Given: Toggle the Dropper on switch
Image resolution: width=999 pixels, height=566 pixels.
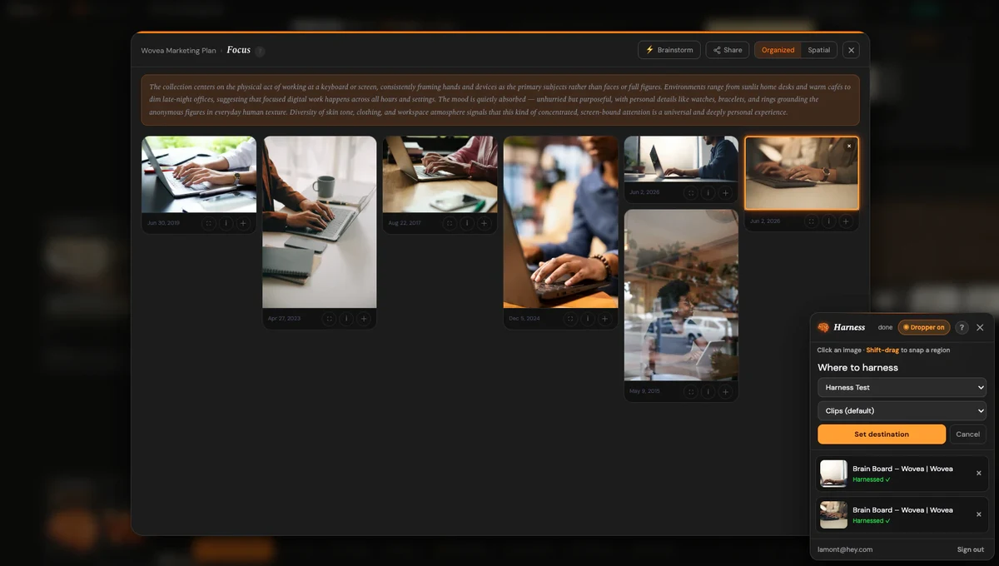Looking at the screenshot, I should [x=924, y=327].
